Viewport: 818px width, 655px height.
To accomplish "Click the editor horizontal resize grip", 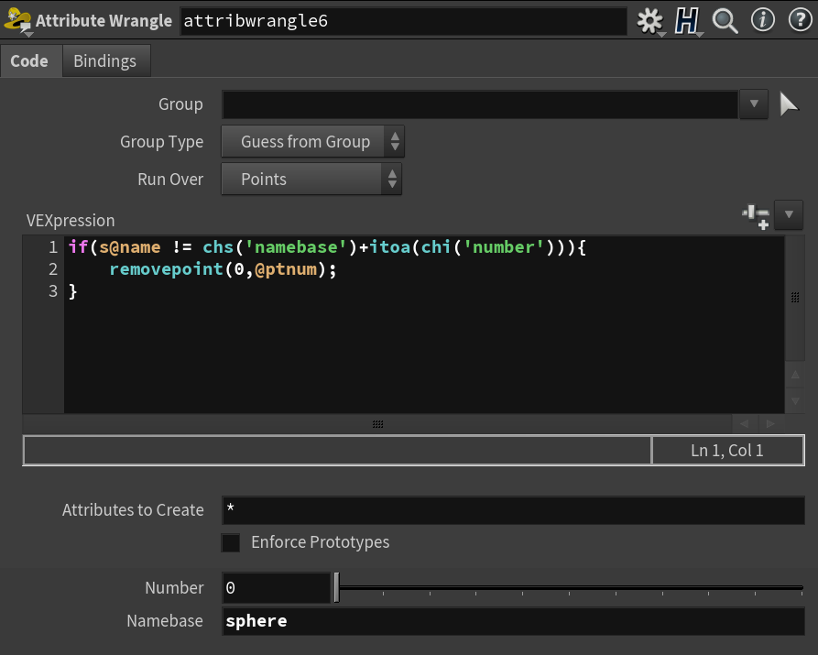I will pos(378,424).
